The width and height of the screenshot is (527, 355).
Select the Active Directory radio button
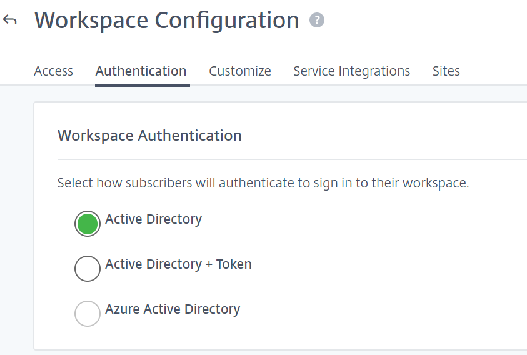click(88, 224)
